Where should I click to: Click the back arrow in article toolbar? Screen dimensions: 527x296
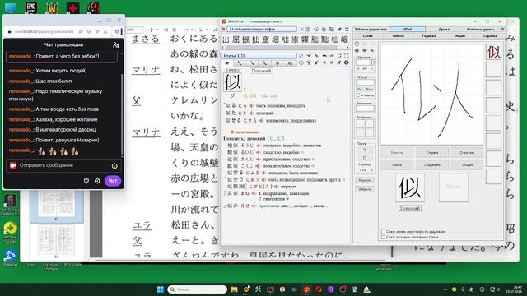click(x=324, y=55)
